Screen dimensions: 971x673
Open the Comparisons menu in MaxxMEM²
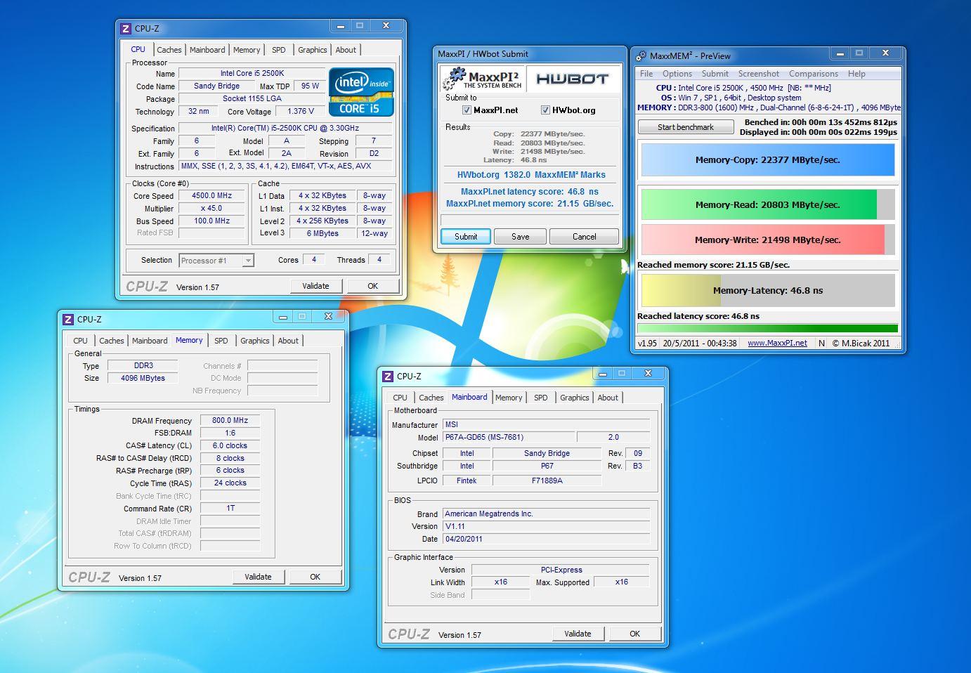pos(814,74)
